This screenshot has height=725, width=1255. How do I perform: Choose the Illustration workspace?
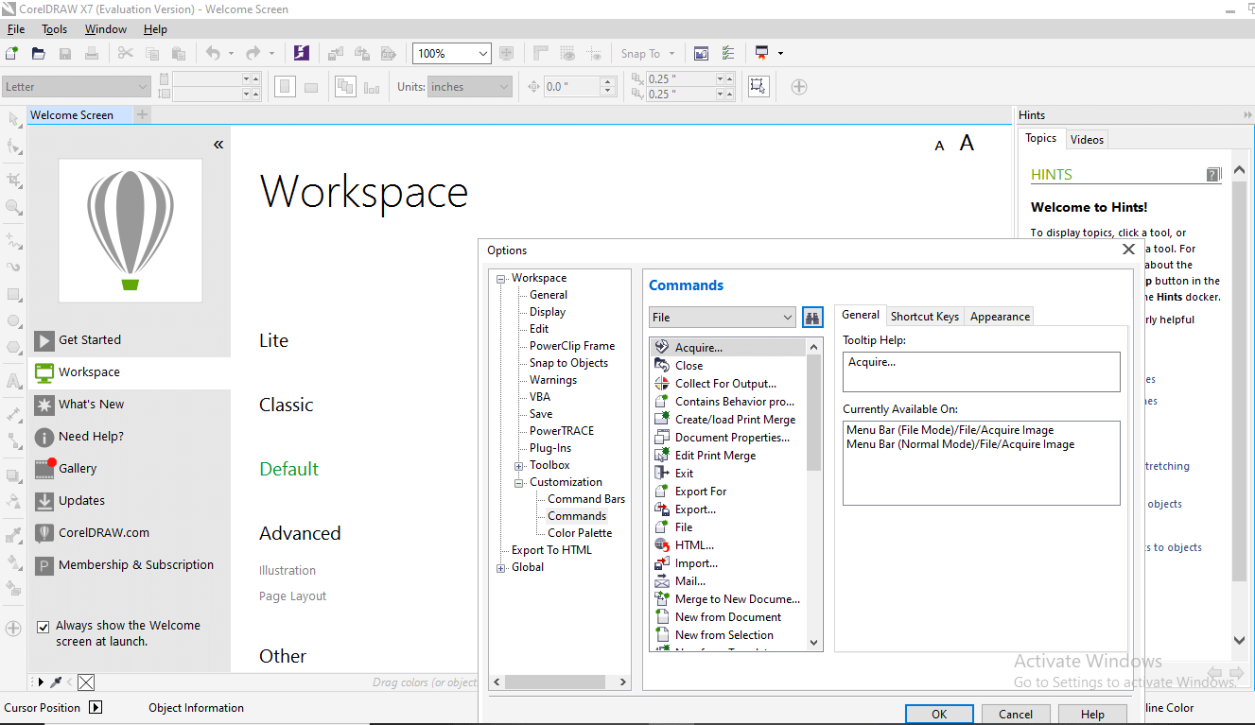(288, 571)
